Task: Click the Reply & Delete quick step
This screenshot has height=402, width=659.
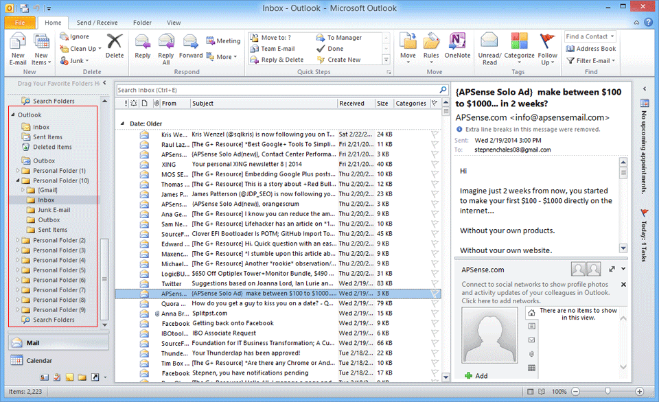Action: [x=277, y=60]
